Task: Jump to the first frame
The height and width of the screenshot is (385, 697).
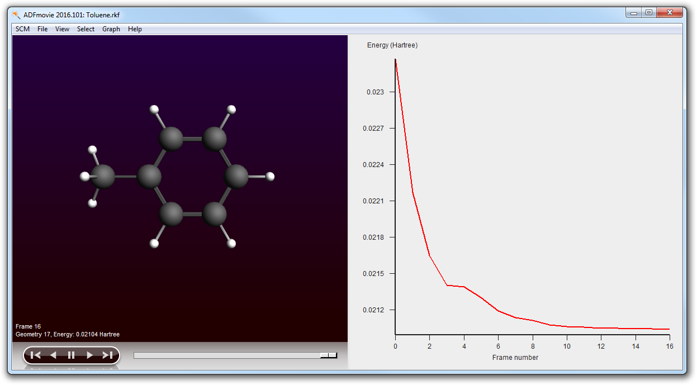Action: (35, 355)
